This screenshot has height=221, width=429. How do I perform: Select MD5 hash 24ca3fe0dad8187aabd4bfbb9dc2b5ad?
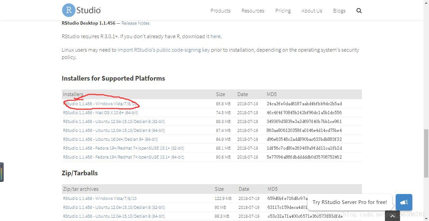coord(304,104)
